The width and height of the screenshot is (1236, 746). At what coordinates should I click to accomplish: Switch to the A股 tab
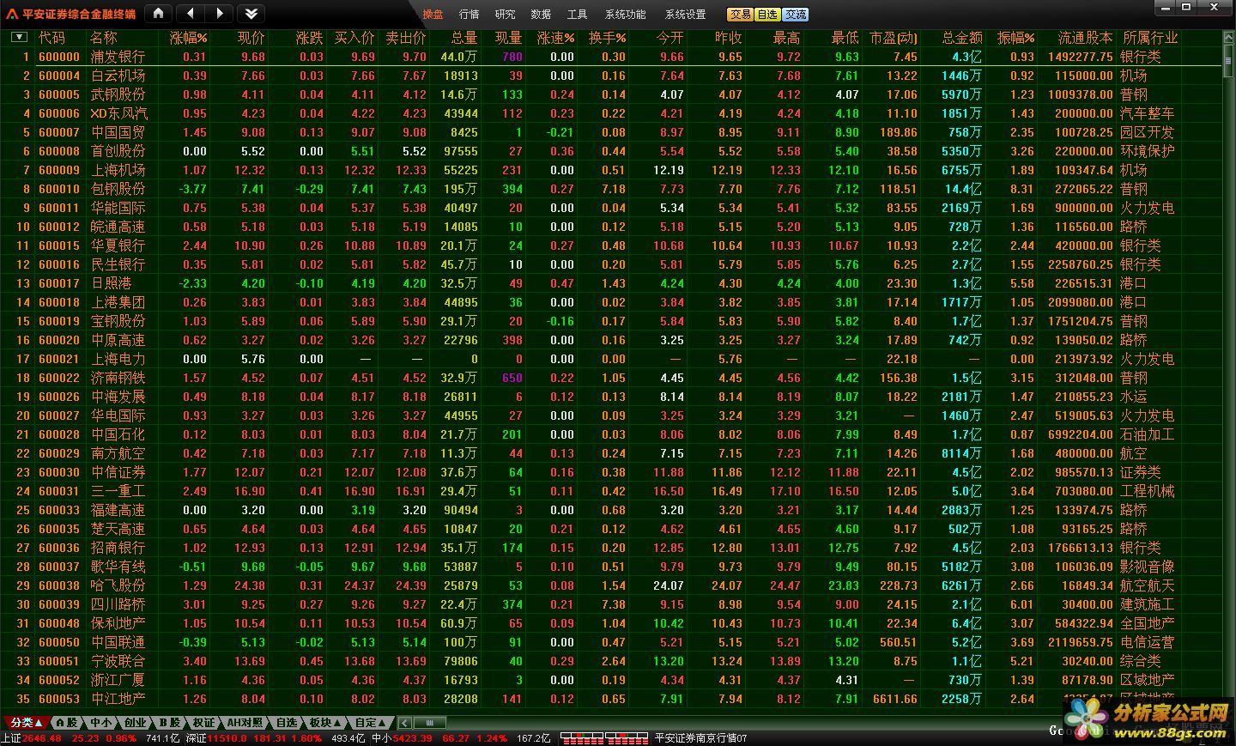(67, 723)
